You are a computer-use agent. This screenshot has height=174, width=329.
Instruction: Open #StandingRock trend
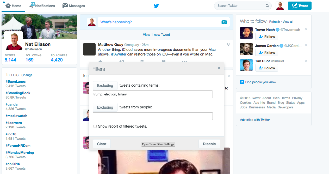(x=18, y=93)
